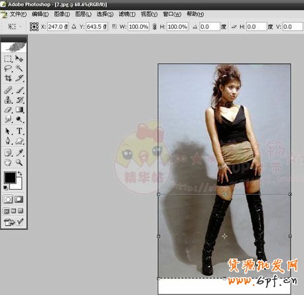Select the Zoom magnifier tool
304x295 pixels.
[x=19, y=162]
